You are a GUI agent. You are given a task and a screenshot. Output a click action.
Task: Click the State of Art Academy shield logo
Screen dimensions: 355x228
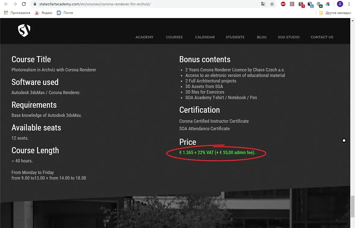tap(24, 30)
